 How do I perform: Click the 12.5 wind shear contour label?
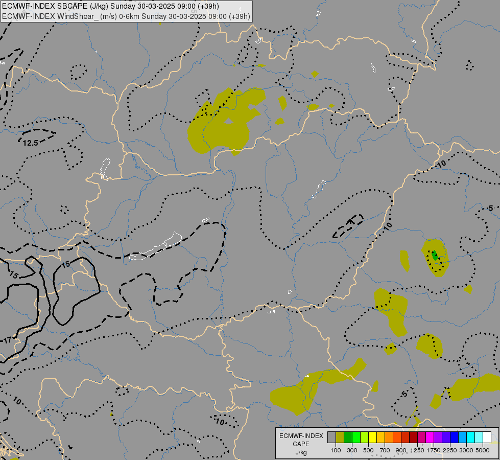tap(31, 143)
